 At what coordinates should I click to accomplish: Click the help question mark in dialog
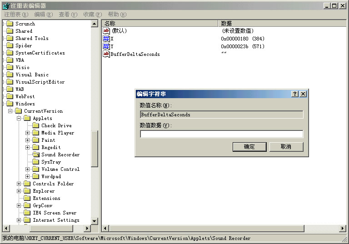tap(295, 94)
